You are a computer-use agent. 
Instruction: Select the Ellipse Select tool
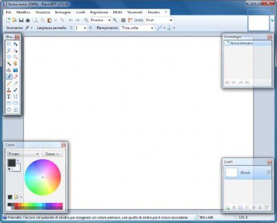9,57
